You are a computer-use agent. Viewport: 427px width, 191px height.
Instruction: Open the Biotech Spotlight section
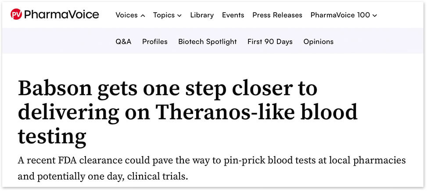[x=208, y=42]
